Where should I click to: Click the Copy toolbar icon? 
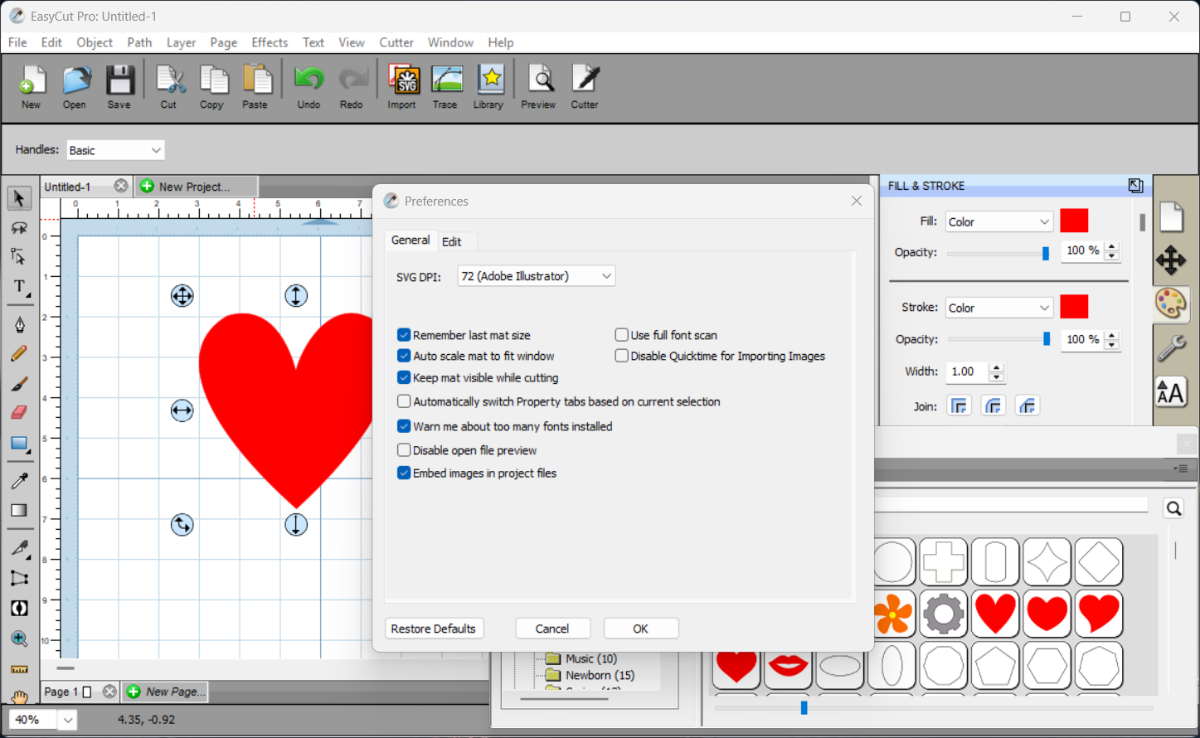click(x=213, y=87)
